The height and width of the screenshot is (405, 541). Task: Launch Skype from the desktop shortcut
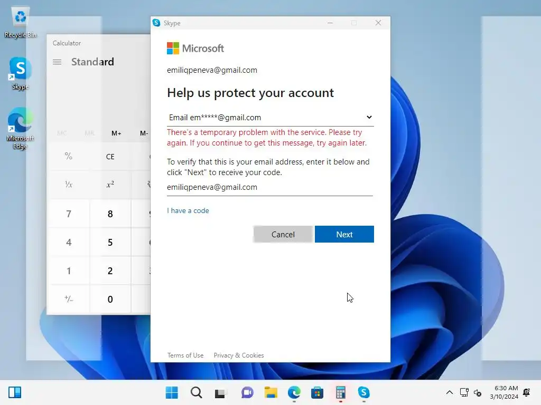(21, 73)
